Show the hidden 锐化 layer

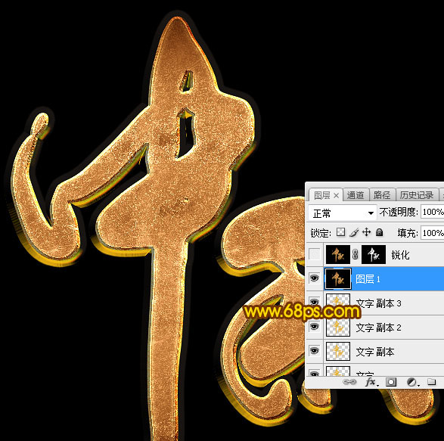(x=315, y=254)
